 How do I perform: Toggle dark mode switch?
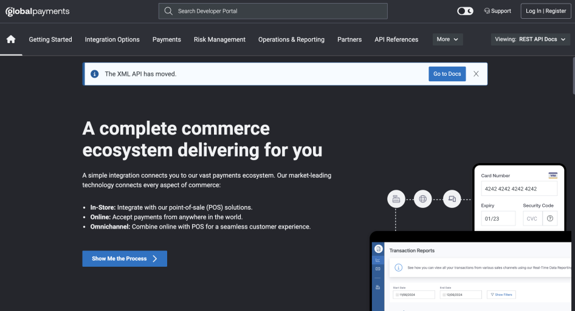[x=465, y=11]
